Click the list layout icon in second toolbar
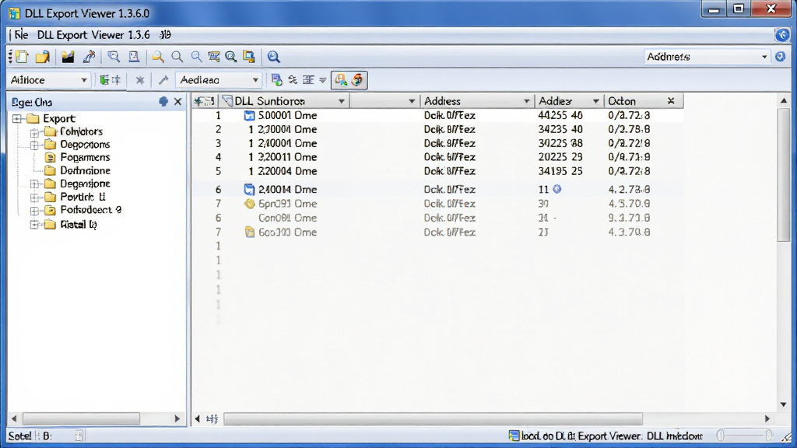 [308, 80]
